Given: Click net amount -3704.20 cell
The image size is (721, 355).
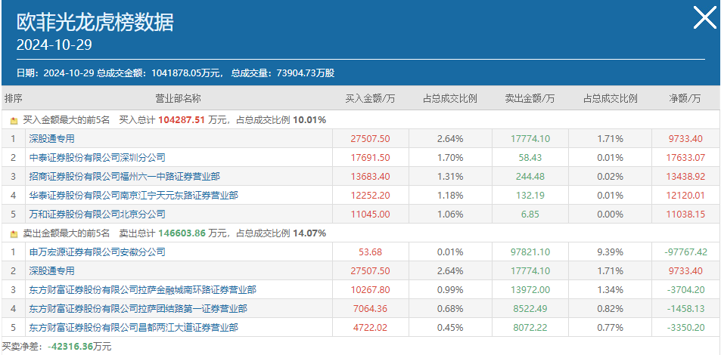Looking at the screenshot, I should (685, 290).
